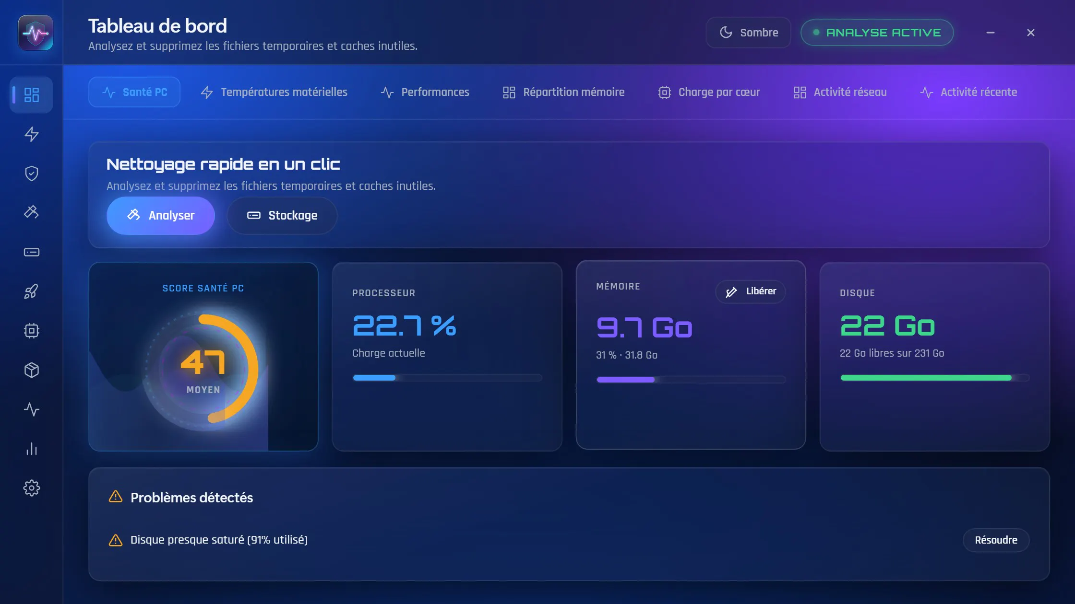Click the '22 Go libres sur 231 Go' text
This screenshot has width=1075, height=604.
click(892, 353)
